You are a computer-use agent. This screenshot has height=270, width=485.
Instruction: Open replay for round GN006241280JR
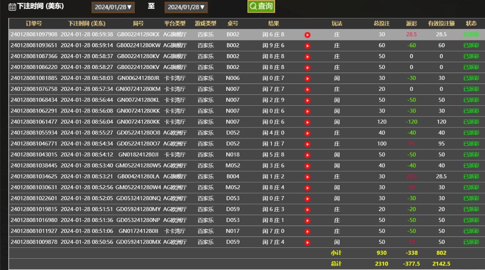307,79
